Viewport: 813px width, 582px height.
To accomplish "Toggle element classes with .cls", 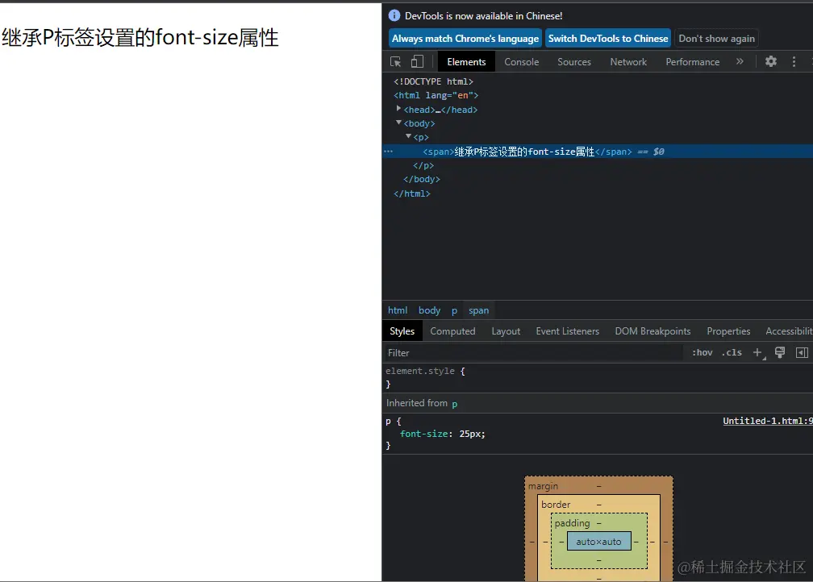I will 731,352.
